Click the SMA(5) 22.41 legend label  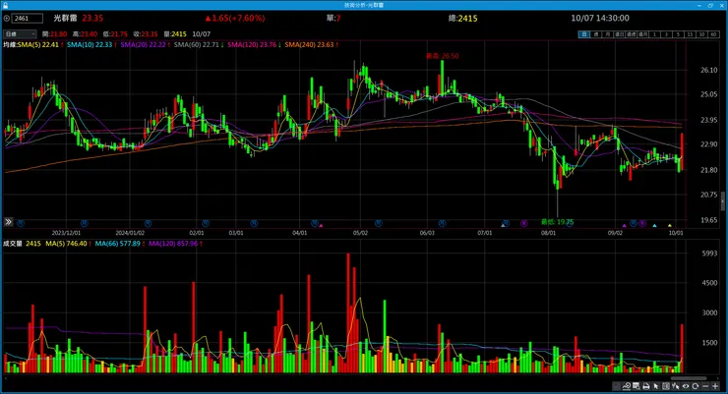(38, 45)
